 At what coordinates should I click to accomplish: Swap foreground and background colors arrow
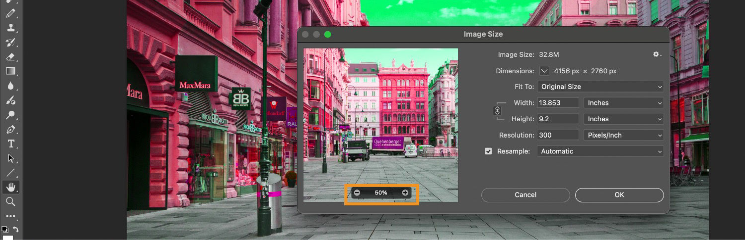[x=16, y=229]
